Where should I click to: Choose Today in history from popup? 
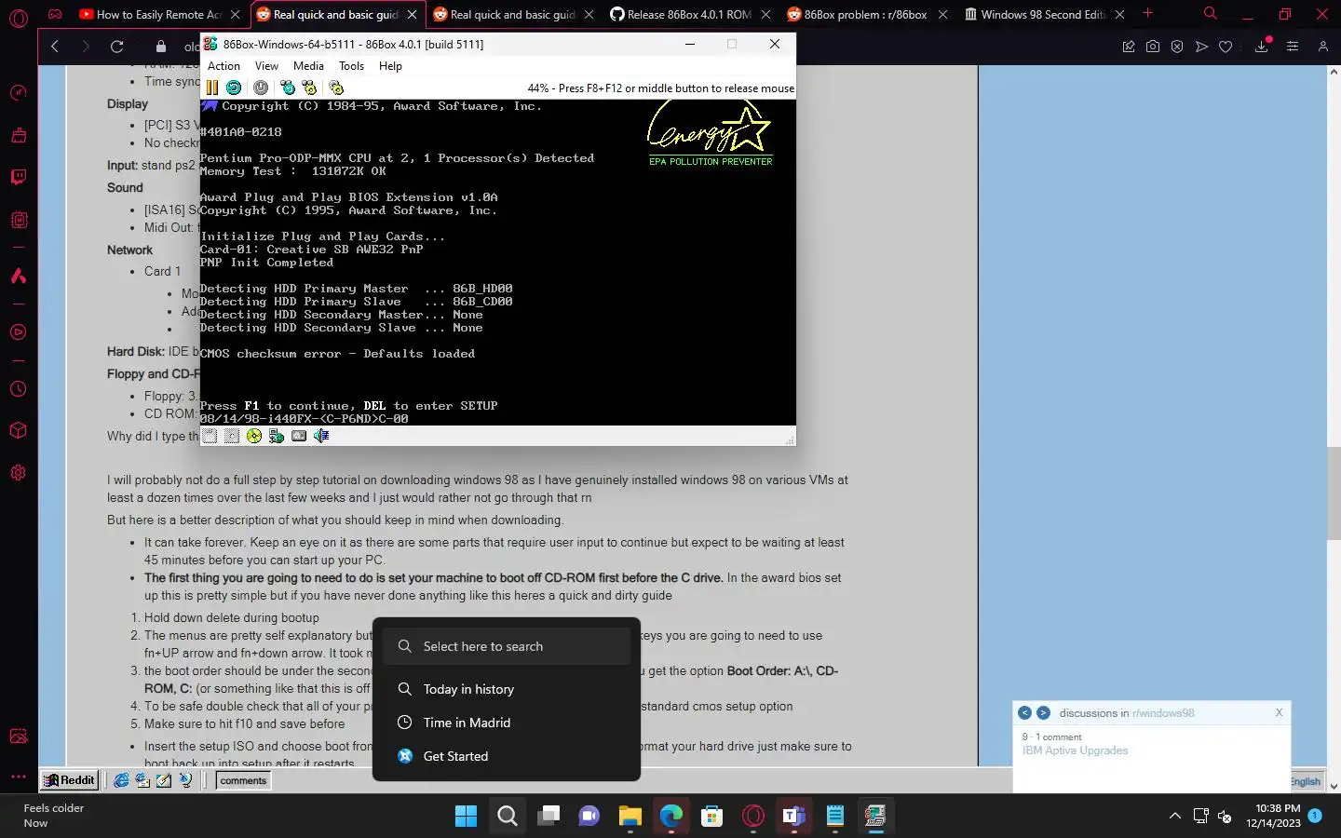[507, 689]
